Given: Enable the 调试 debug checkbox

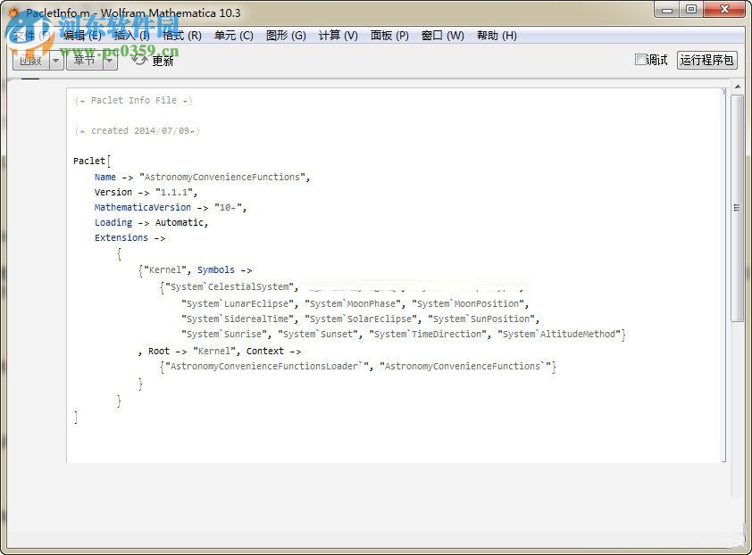Looking at the screenshot, I should 640,60.
